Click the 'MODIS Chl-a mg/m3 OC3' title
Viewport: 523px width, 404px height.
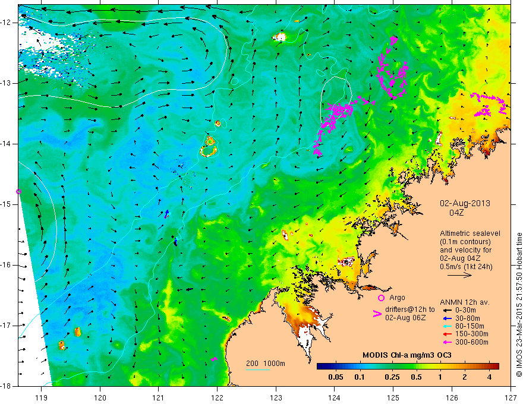point(407,355)
